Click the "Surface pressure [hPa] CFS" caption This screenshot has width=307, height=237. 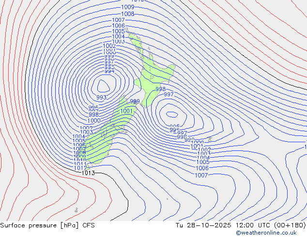click(x=47, y=225)
